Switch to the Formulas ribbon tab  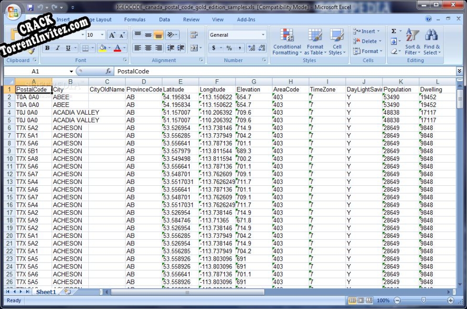click(x=135, y=20)
